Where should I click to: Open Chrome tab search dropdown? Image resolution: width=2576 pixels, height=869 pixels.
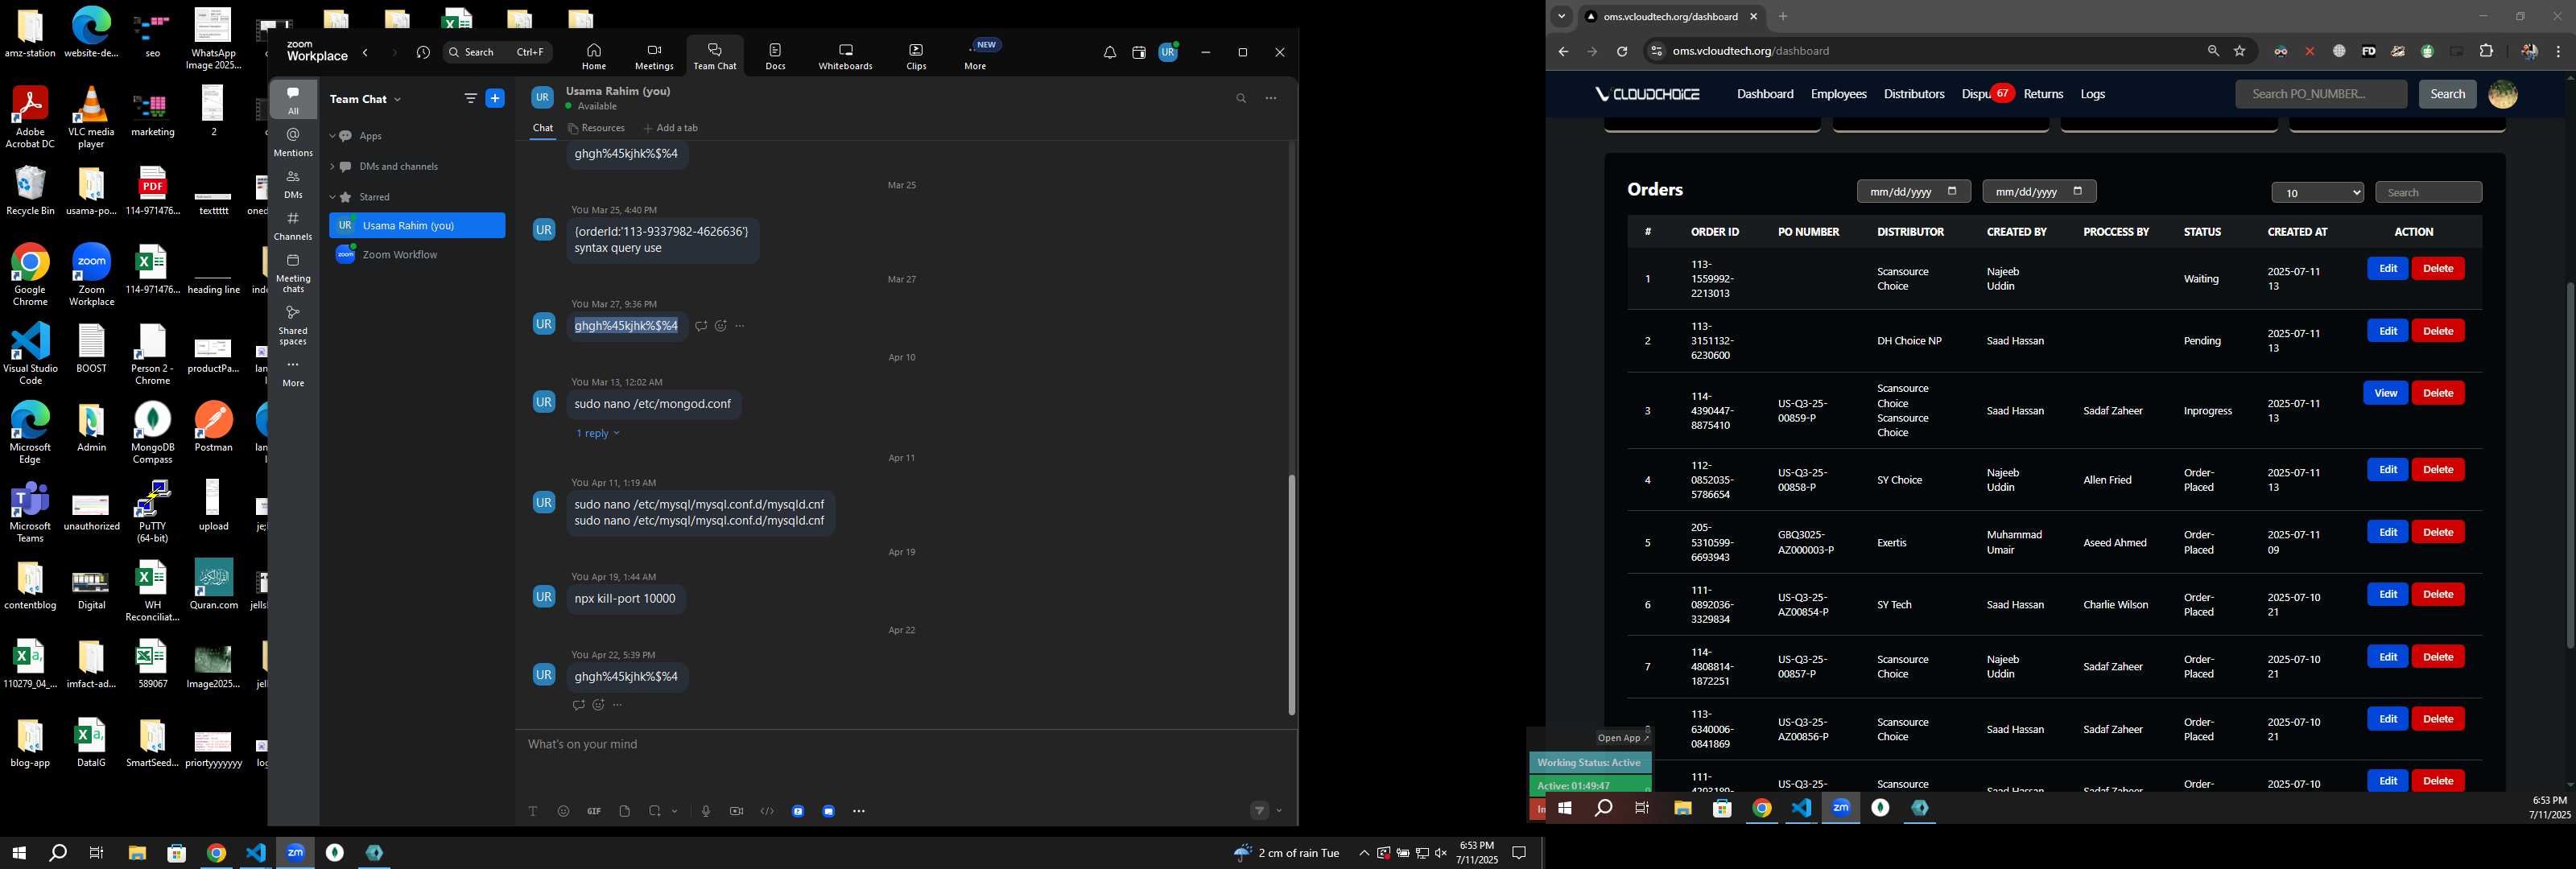(x=1561, y=16)
